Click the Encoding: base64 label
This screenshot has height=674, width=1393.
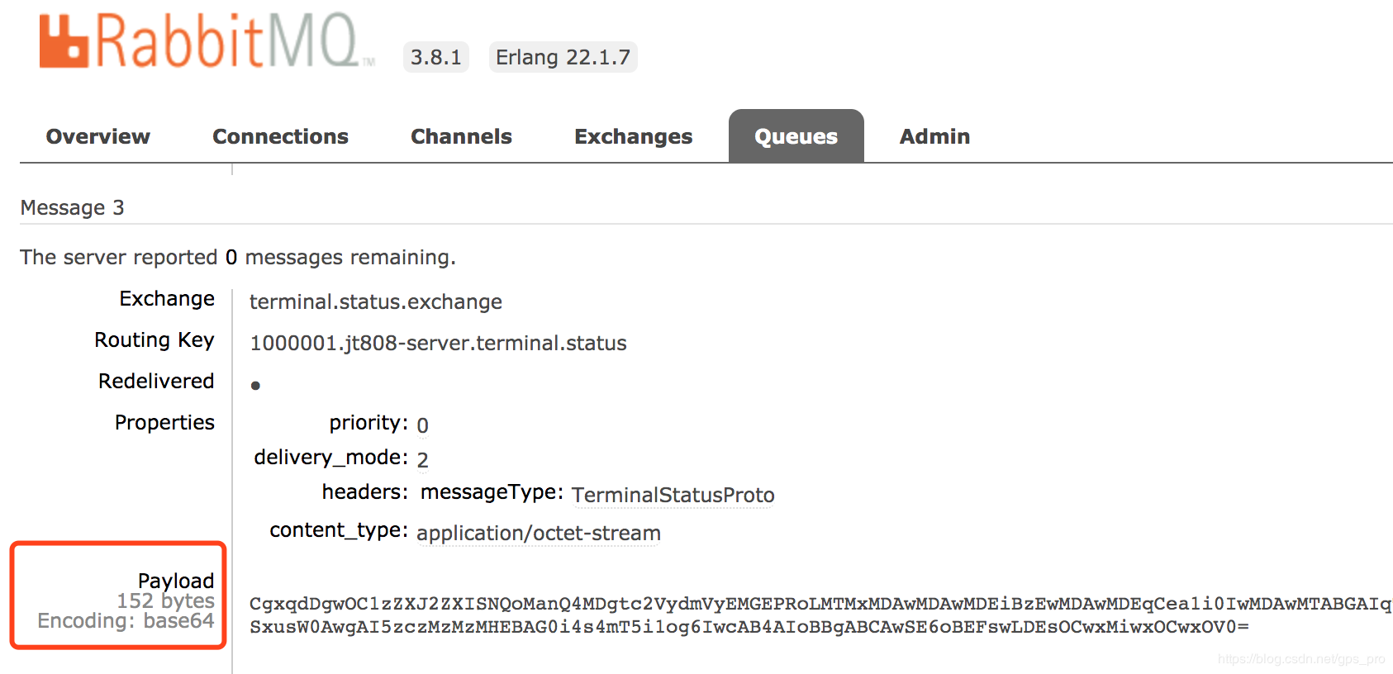point(126,620)
